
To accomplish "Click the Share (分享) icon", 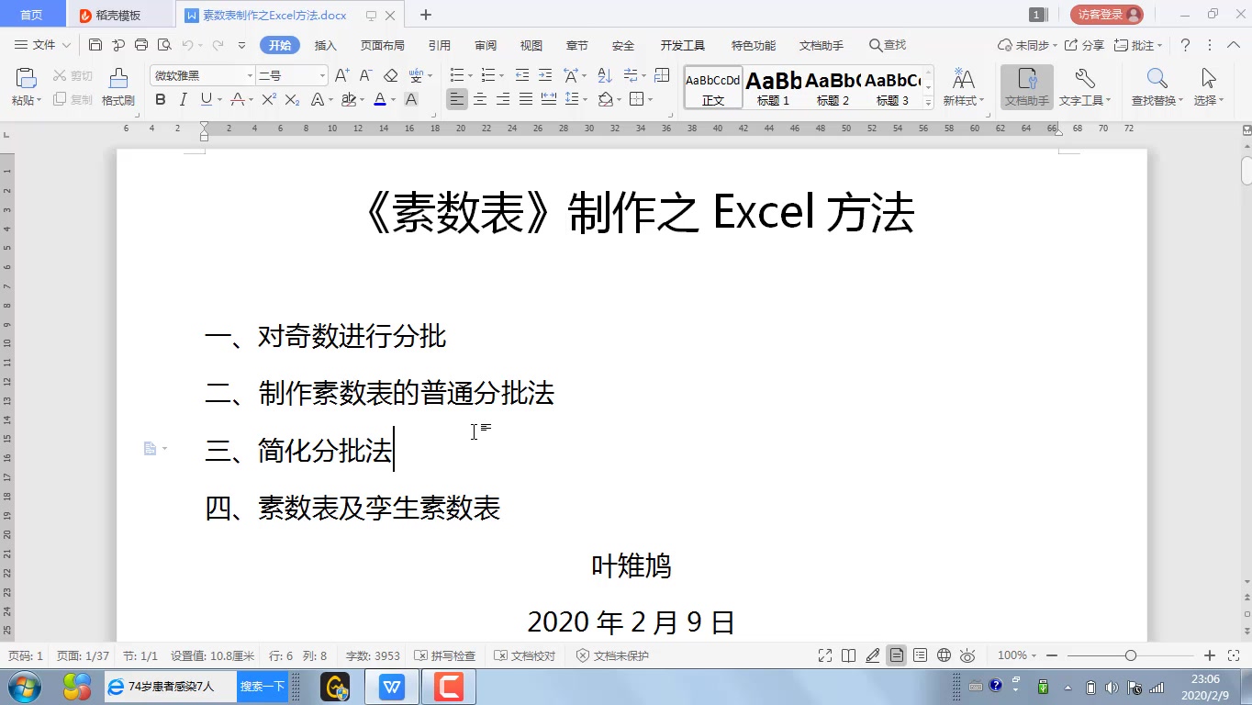I will pyautogui.click(x=1085, y=45).
